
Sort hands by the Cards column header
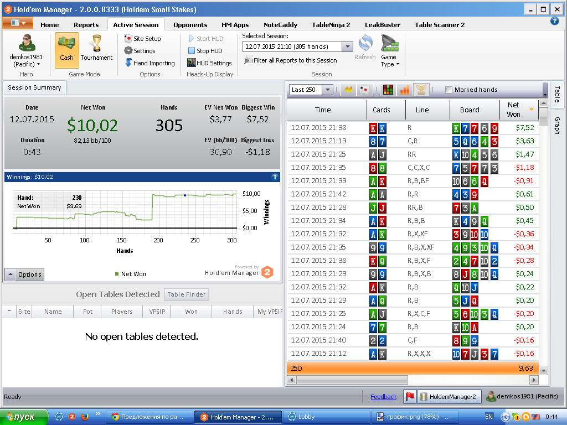coord(386,110)
